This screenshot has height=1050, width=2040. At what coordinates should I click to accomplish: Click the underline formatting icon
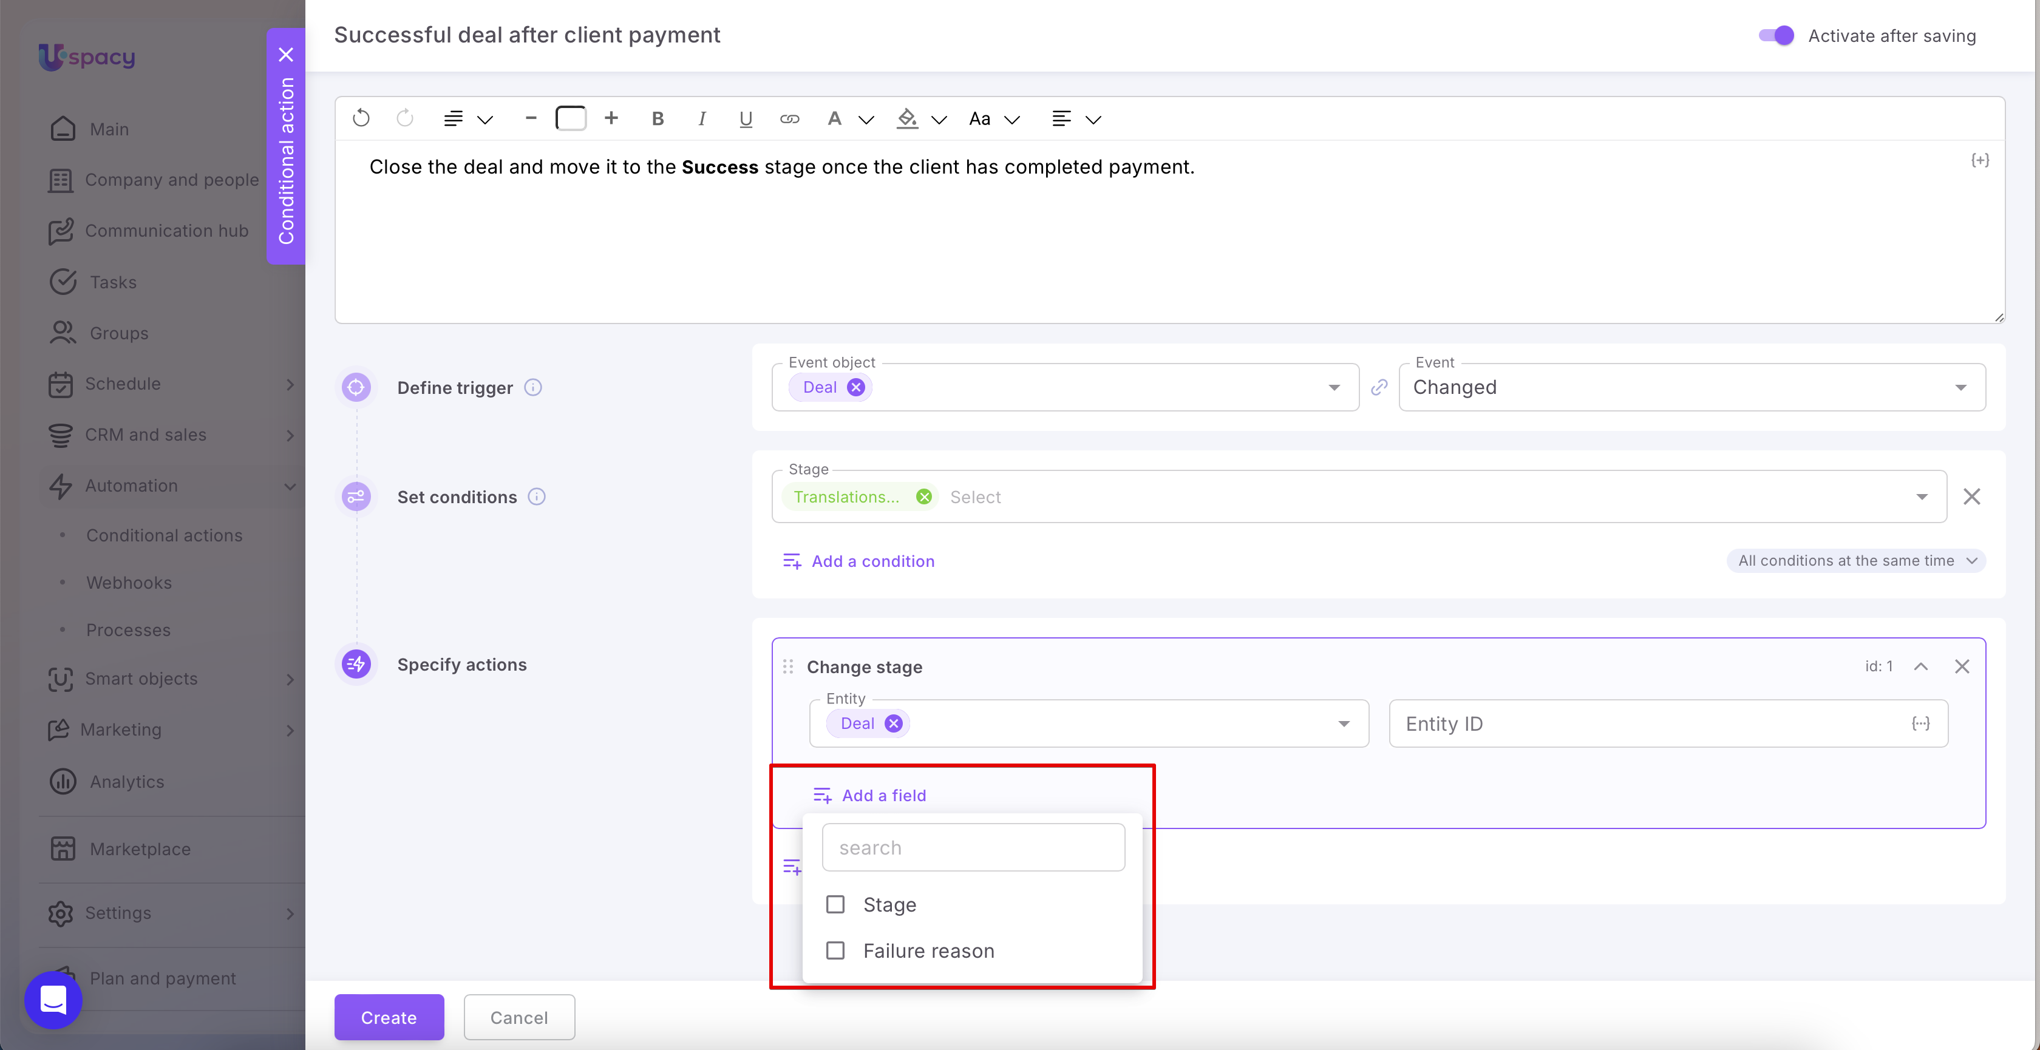(745, 119)
